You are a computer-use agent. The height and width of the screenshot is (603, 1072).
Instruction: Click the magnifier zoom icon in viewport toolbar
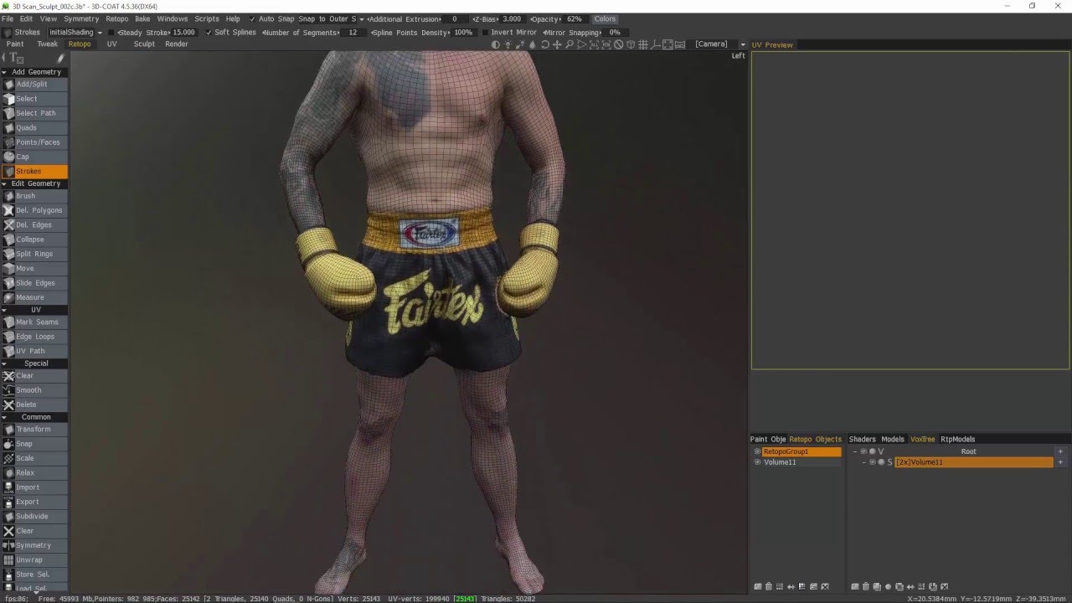[569, 44]
